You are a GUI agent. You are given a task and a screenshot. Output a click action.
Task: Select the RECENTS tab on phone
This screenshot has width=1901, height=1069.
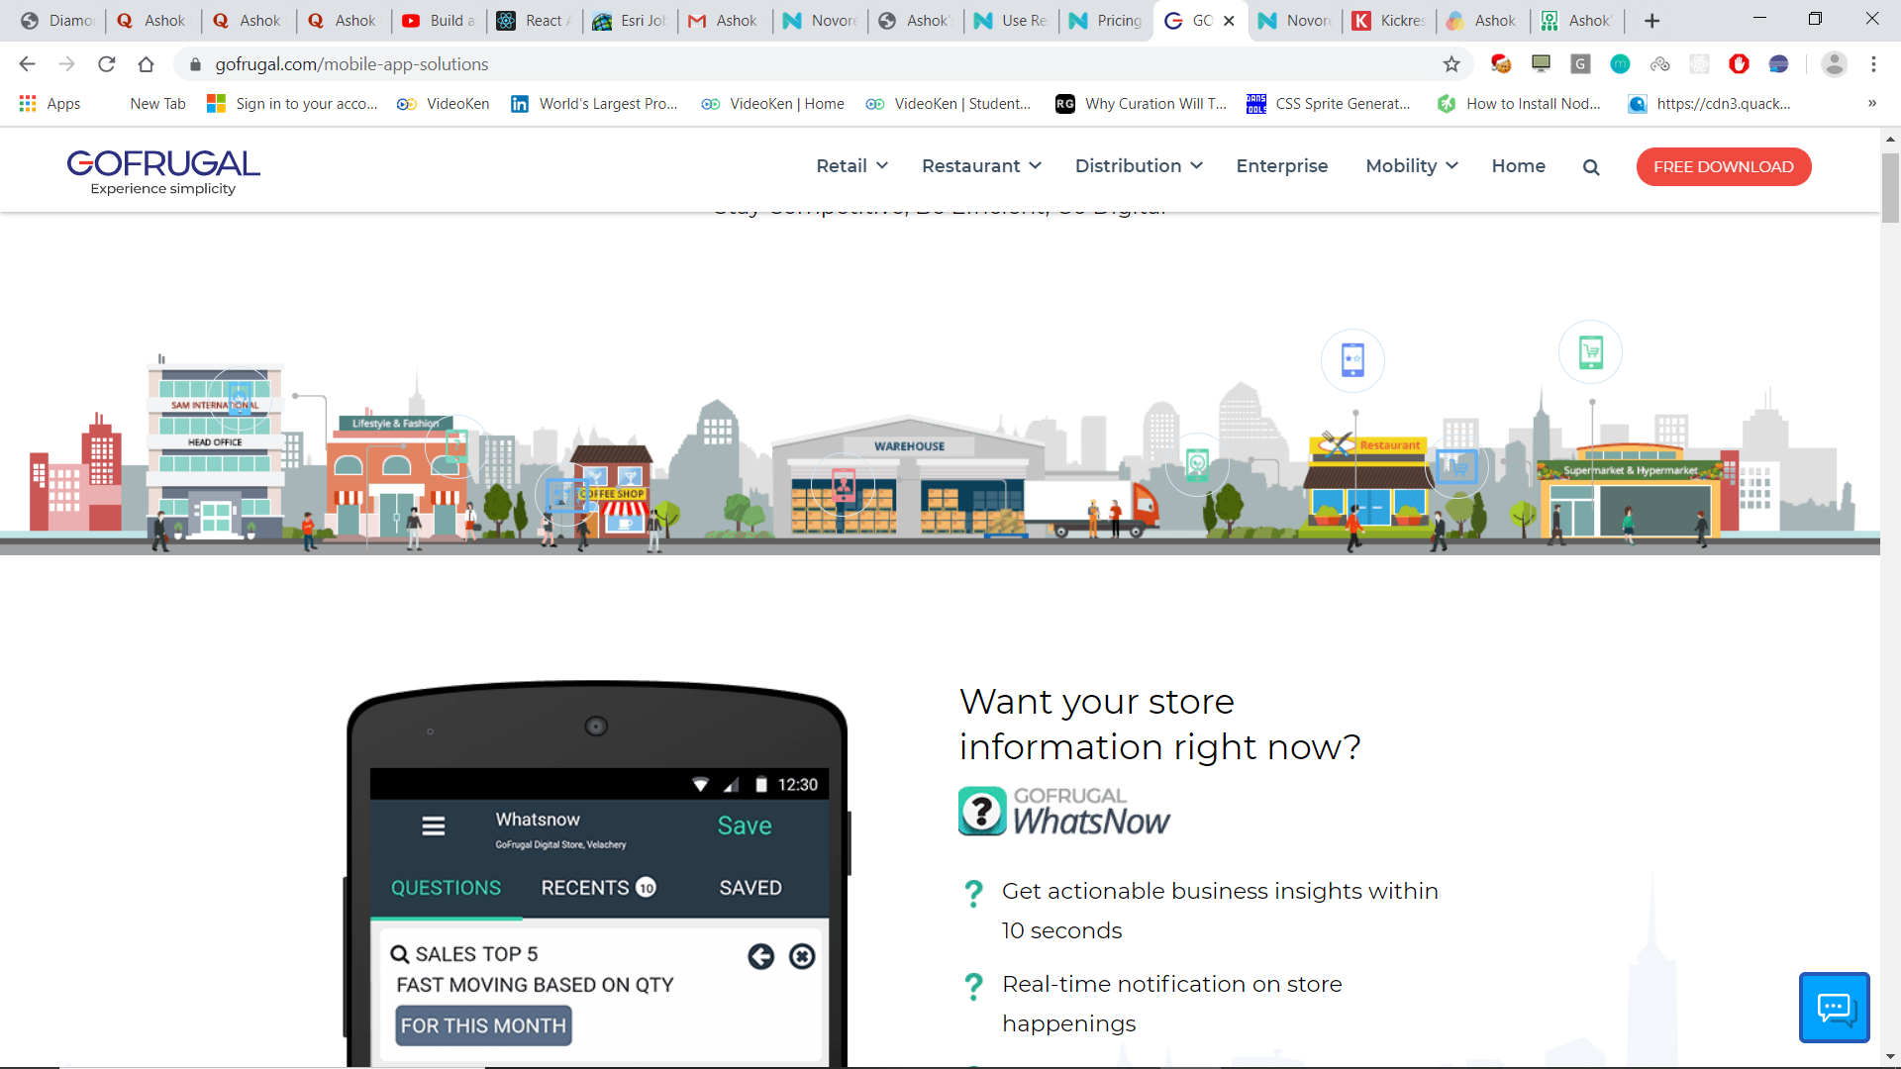coord(598,888)
